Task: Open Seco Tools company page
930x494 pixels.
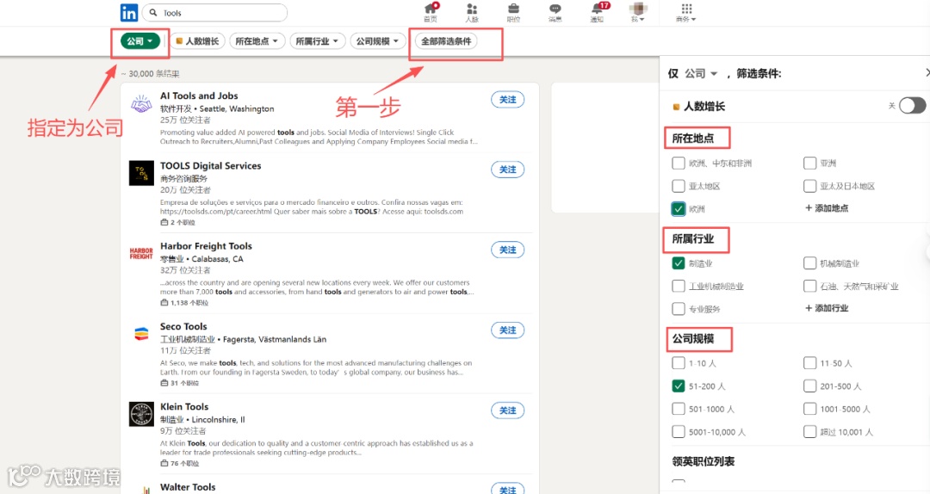Action: click(x=183, y=326)
